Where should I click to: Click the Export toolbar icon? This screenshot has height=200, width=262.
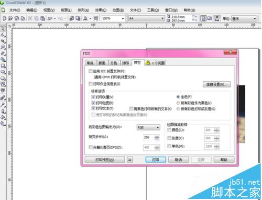[78, 18]
